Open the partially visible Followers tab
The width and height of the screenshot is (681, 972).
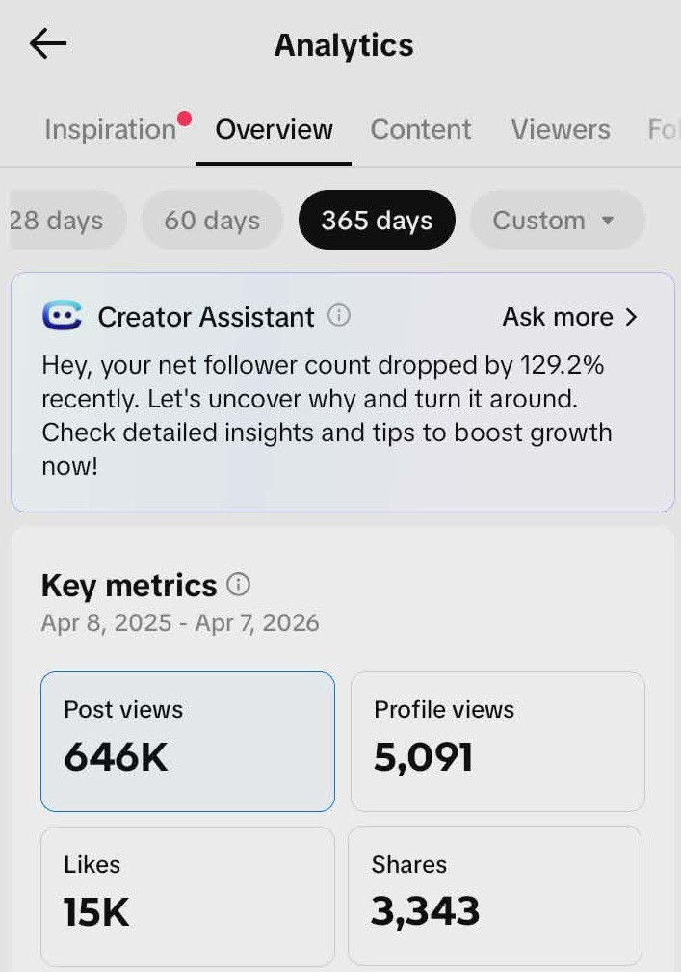tap(663, 130)
